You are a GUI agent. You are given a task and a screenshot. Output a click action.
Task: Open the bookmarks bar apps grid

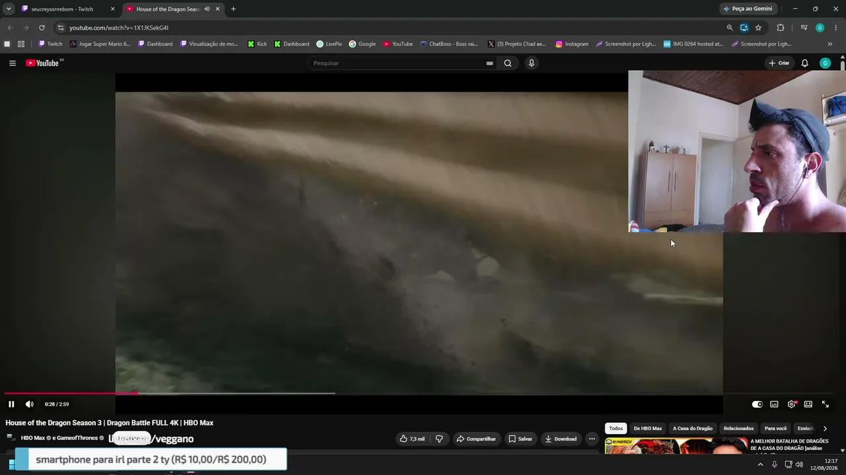click(21, 44)
